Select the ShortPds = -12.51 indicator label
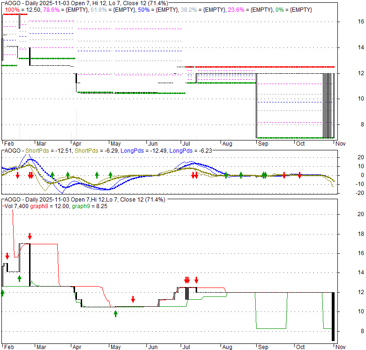This screenshot has width=366, height=350. [48, 151]
